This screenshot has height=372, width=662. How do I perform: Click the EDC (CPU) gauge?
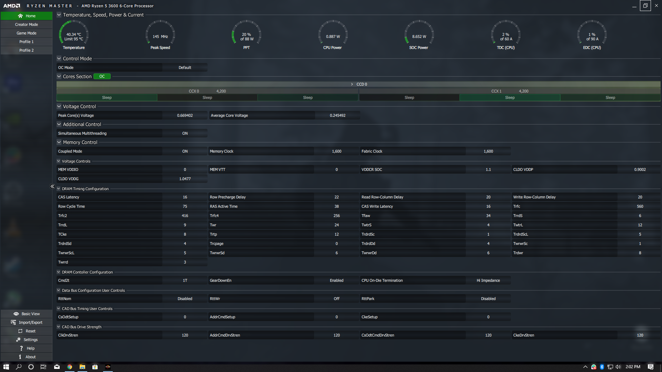(x=592, y=35)
